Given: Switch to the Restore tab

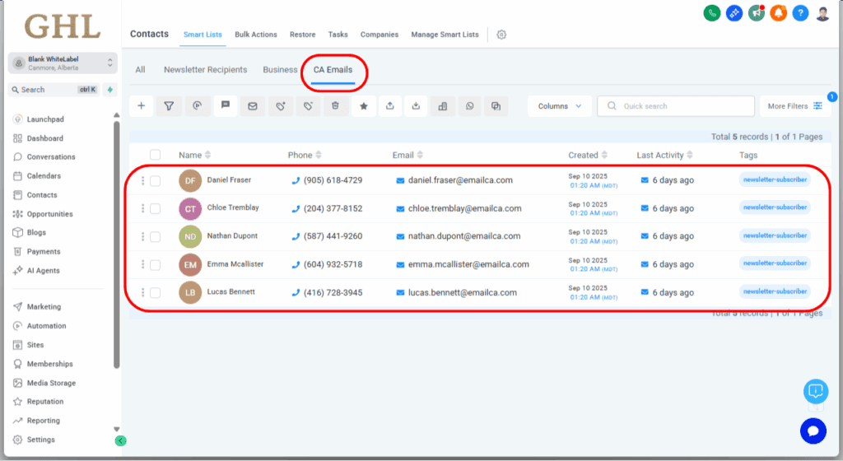Looking at the screenshot, I should [303, 35].
